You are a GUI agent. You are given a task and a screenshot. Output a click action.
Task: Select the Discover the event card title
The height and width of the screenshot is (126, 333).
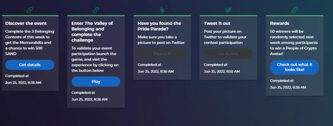(26, 23)
